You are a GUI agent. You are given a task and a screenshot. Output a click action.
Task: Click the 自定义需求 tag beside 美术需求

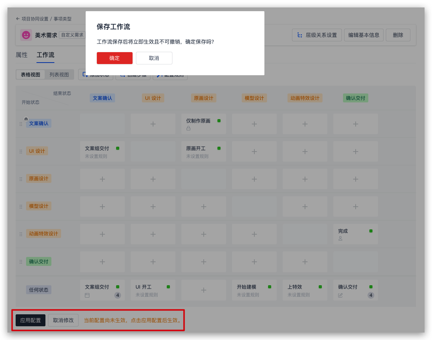click(72, 35)
